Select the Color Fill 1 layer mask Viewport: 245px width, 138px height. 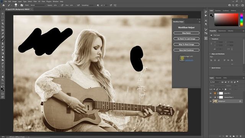click(x=221, y=94)
